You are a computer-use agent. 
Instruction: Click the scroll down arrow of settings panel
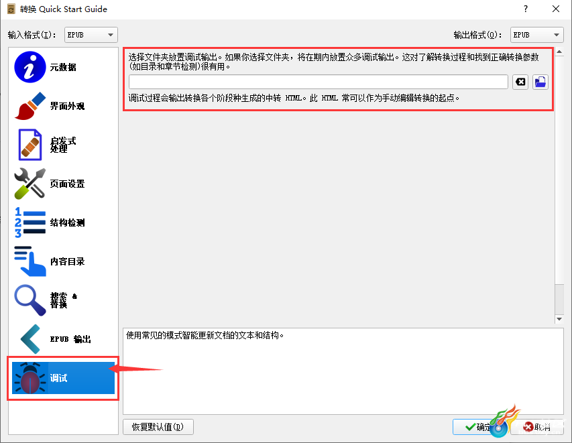[559, 318]
